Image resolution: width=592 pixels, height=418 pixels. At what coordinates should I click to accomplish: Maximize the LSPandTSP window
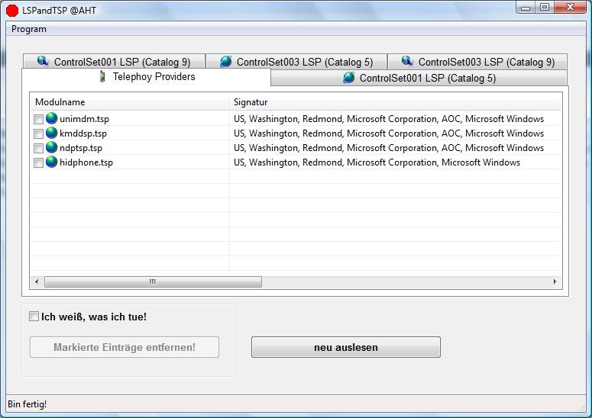tap(545, 7)
